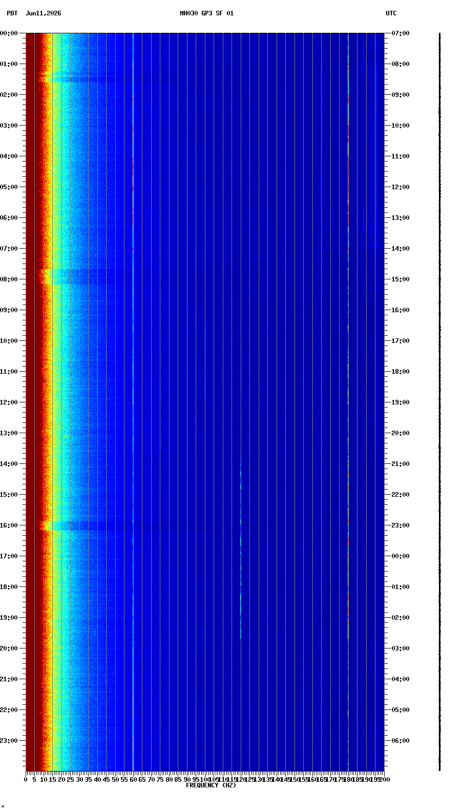Select the 23:00 UTC time label

click(401, 525)
